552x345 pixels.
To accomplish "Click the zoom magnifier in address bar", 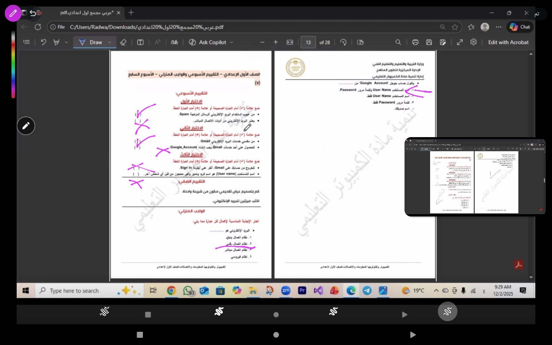I will coord(442,27).
